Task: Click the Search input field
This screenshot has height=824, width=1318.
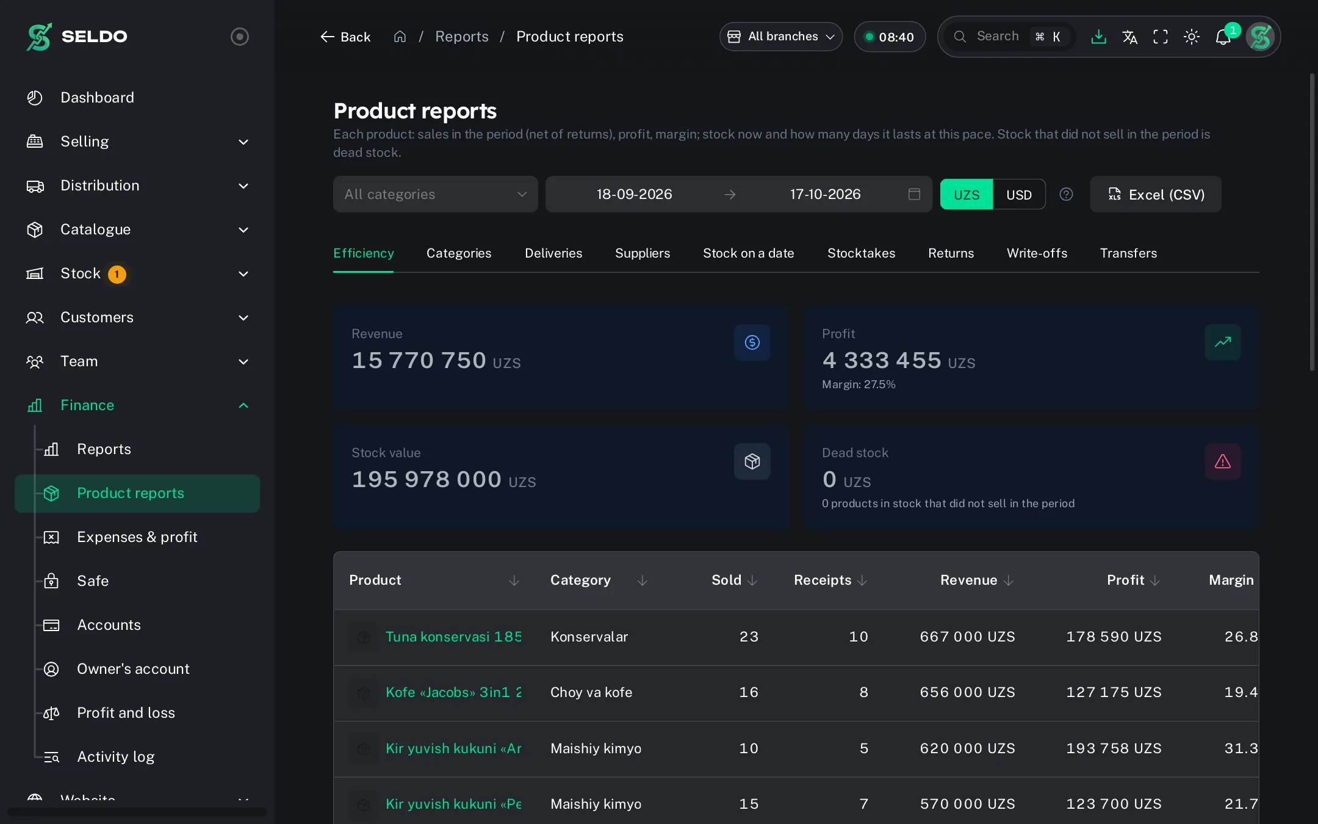Action: [x=1010, y=37]
